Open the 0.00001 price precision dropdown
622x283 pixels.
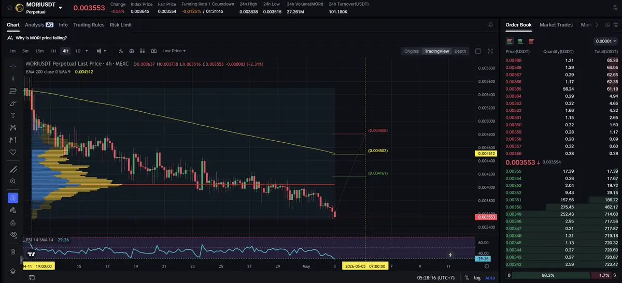pyautogui.click(x=606, y=41)
